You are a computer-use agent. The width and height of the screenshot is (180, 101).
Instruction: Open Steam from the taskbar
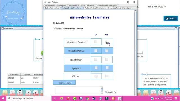94,98
